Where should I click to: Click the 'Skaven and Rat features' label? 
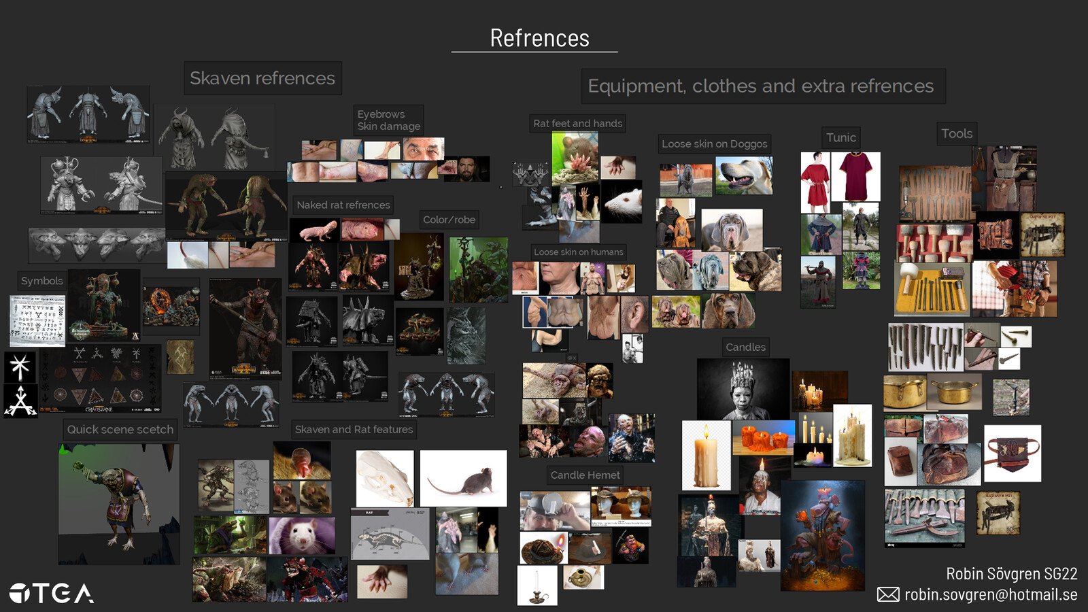[354, 429]
